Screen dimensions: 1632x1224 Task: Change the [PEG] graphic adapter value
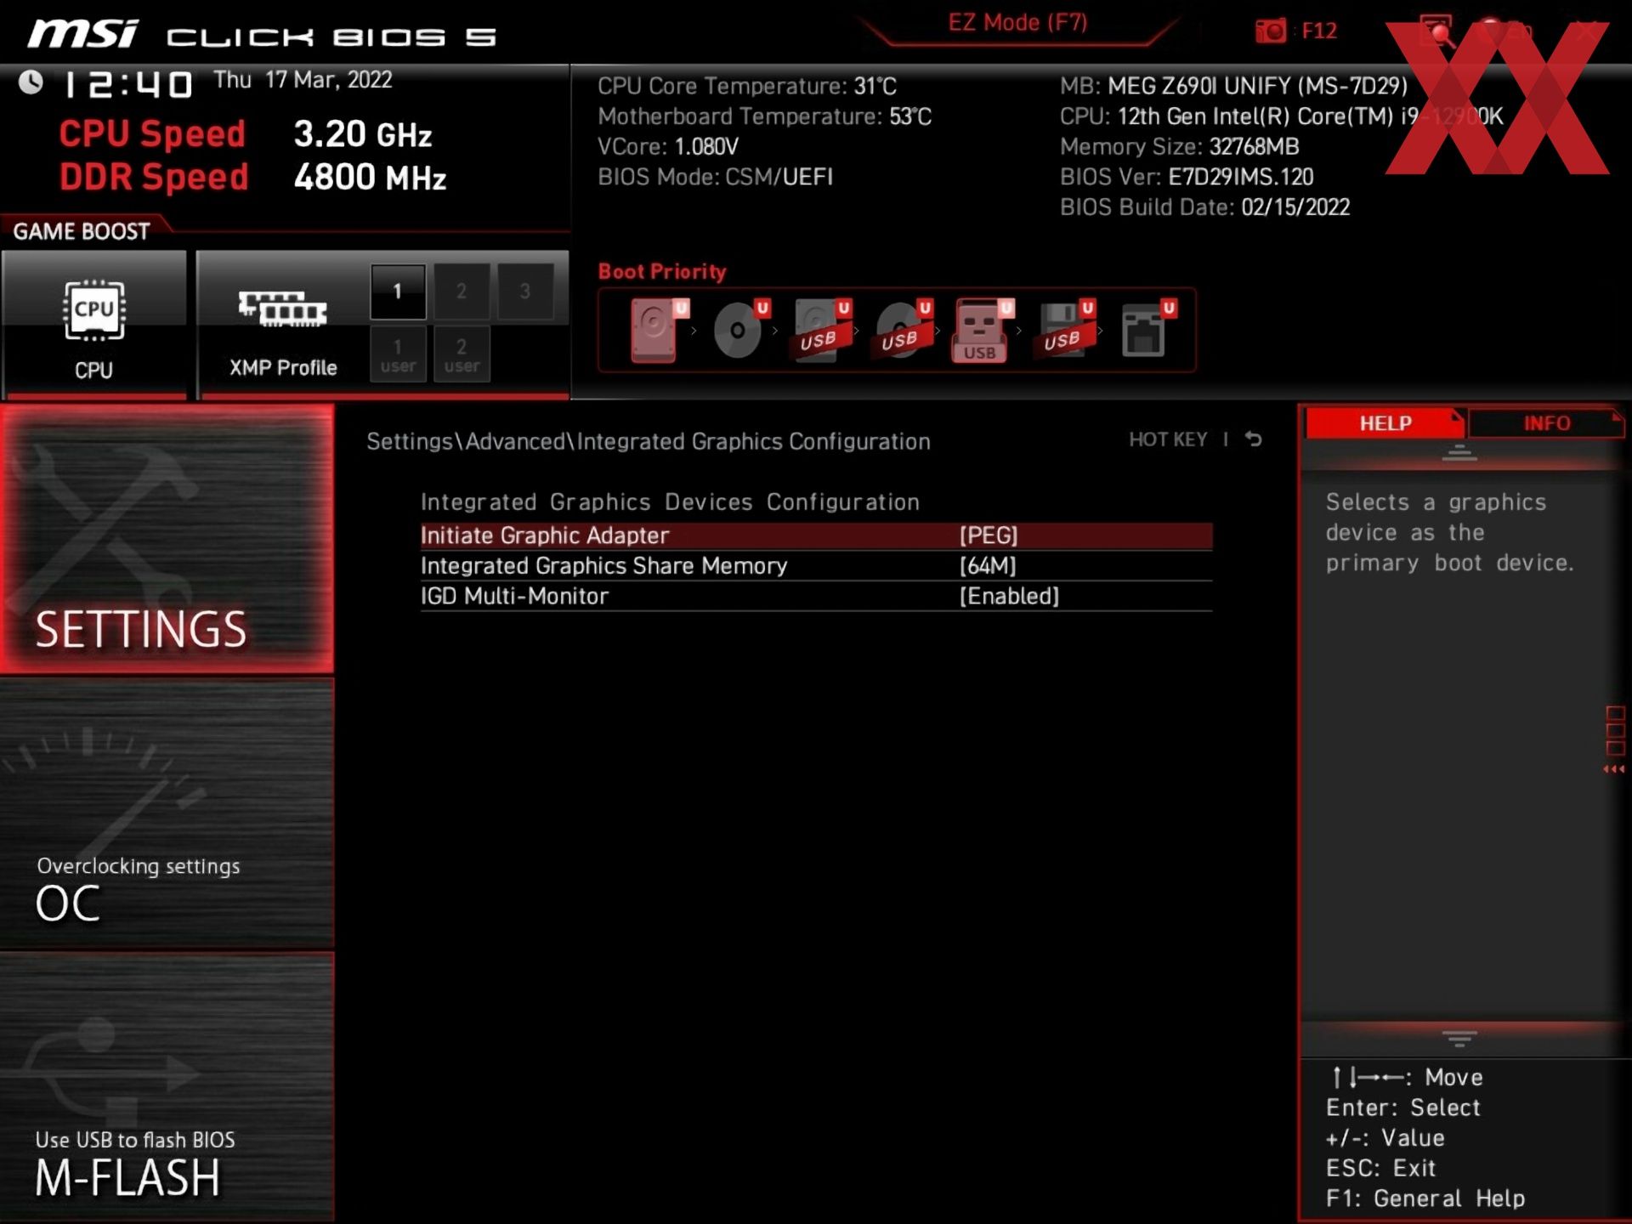click(989, 535)
